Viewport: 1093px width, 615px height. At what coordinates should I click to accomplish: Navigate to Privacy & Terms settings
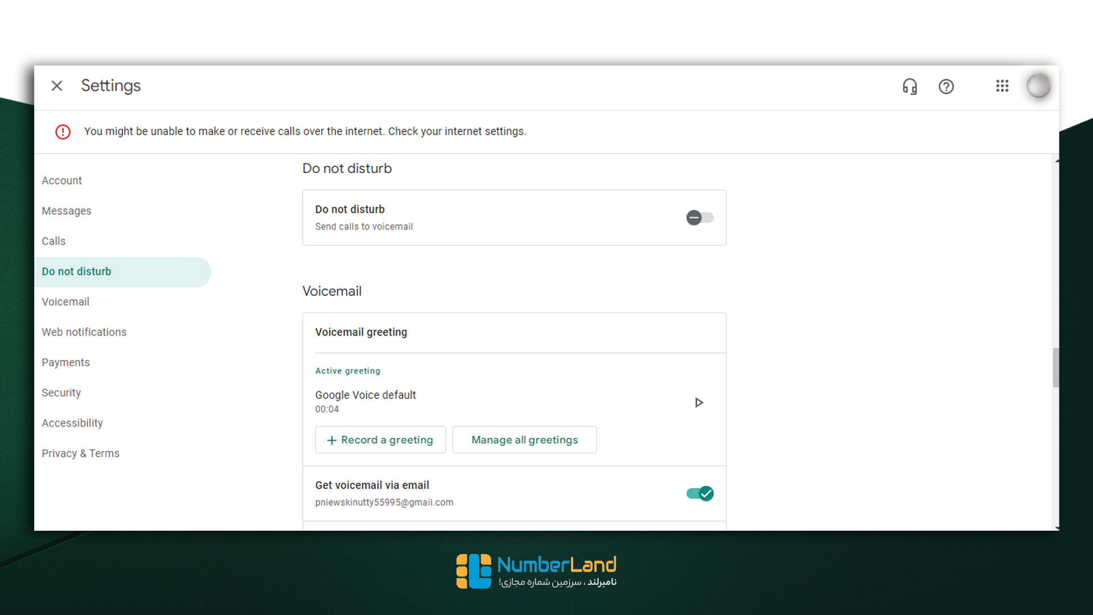pos(80,453)
